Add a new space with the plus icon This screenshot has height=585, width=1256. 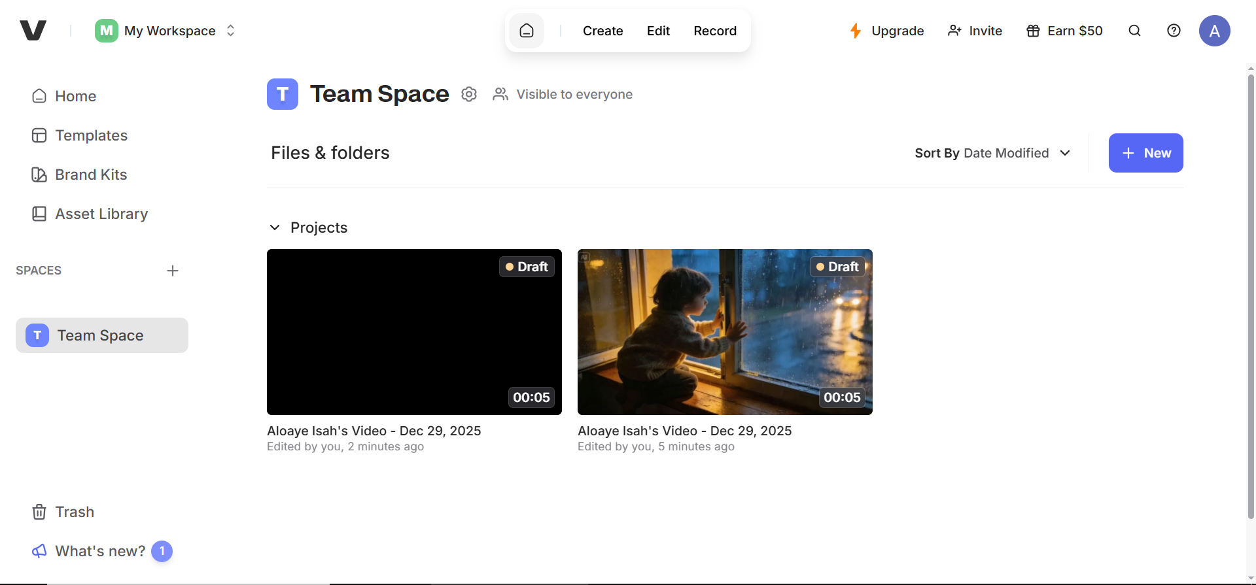tap(173, 271)
